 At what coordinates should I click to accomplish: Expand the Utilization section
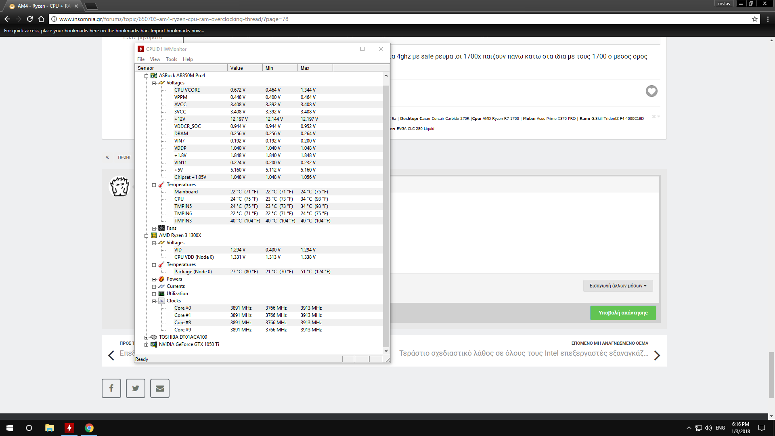tap(154, 294)
